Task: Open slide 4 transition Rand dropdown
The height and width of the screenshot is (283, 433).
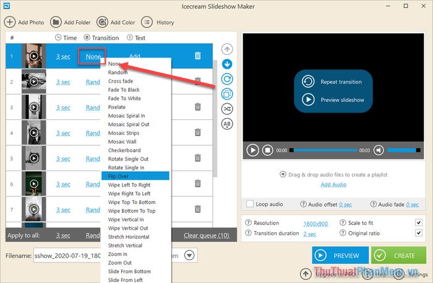Action: pyautogui.click(x=93, y=133)
